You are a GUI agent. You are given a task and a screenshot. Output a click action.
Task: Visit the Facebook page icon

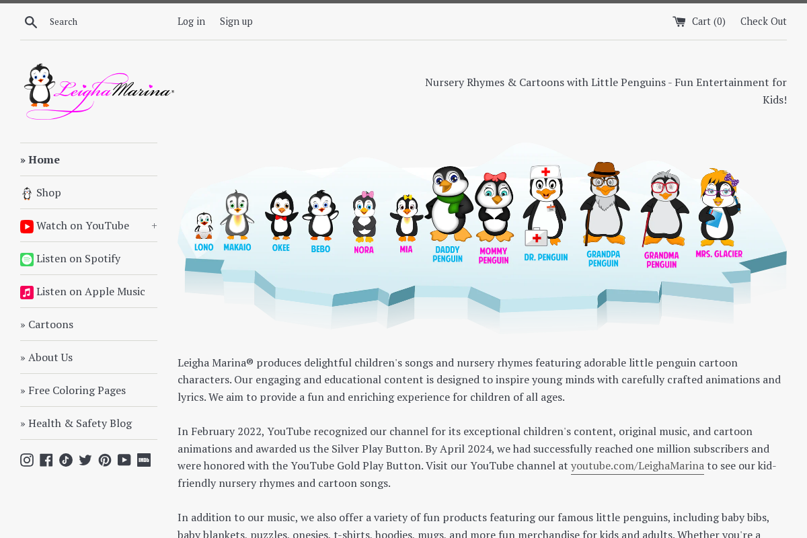46,459
